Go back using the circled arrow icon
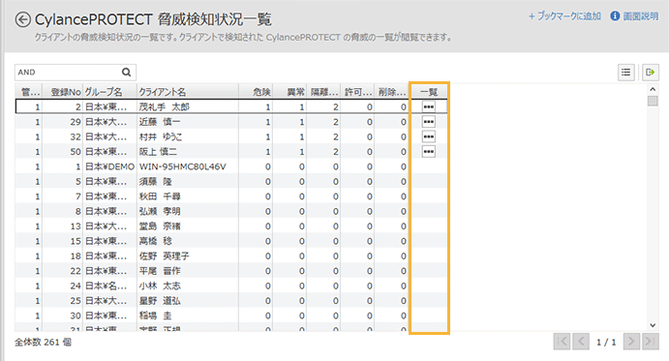The image size is (669, 361). coord(22,19)
